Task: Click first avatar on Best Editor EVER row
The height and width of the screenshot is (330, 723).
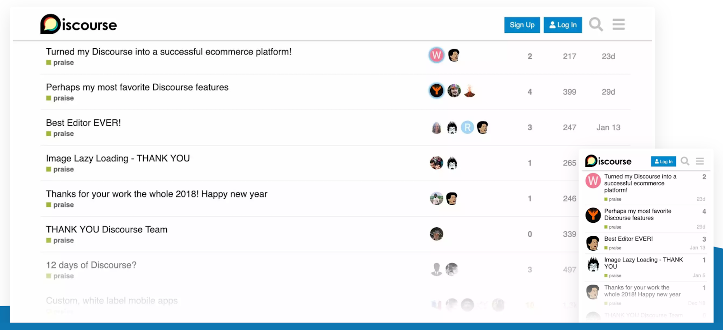Action: [437, 128]
